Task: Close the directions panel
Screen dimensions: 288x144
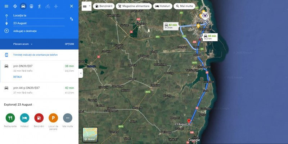Action: (72, 6)
